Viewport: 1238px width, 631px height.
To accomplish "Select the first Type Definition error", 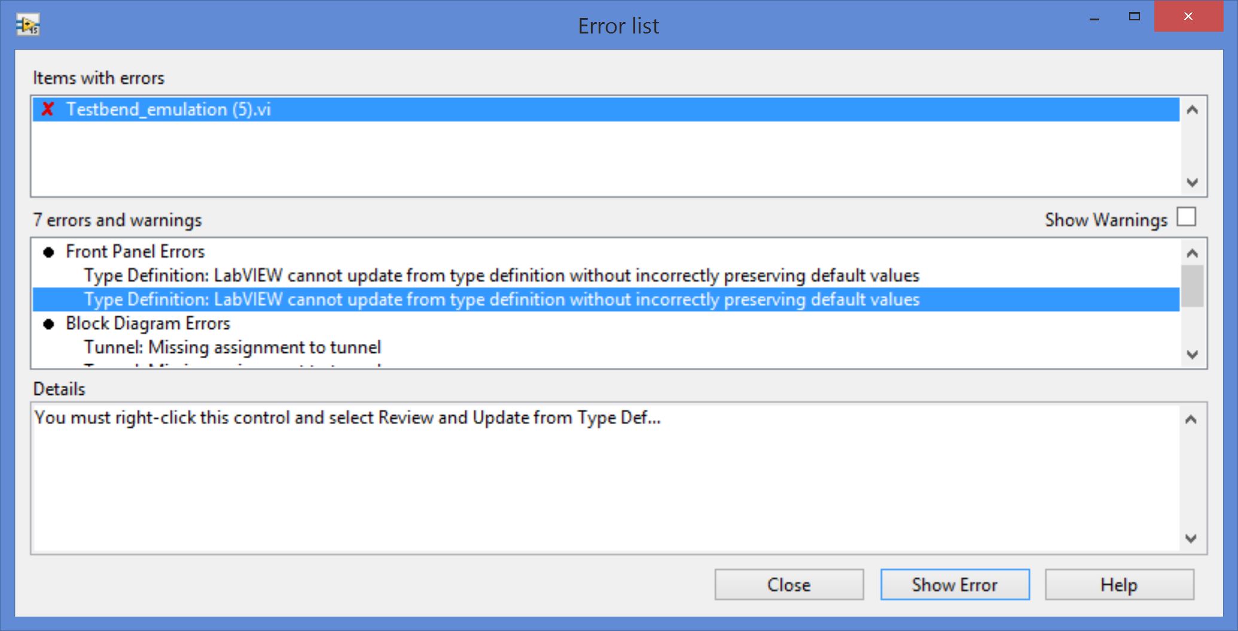I will (501, 276).
